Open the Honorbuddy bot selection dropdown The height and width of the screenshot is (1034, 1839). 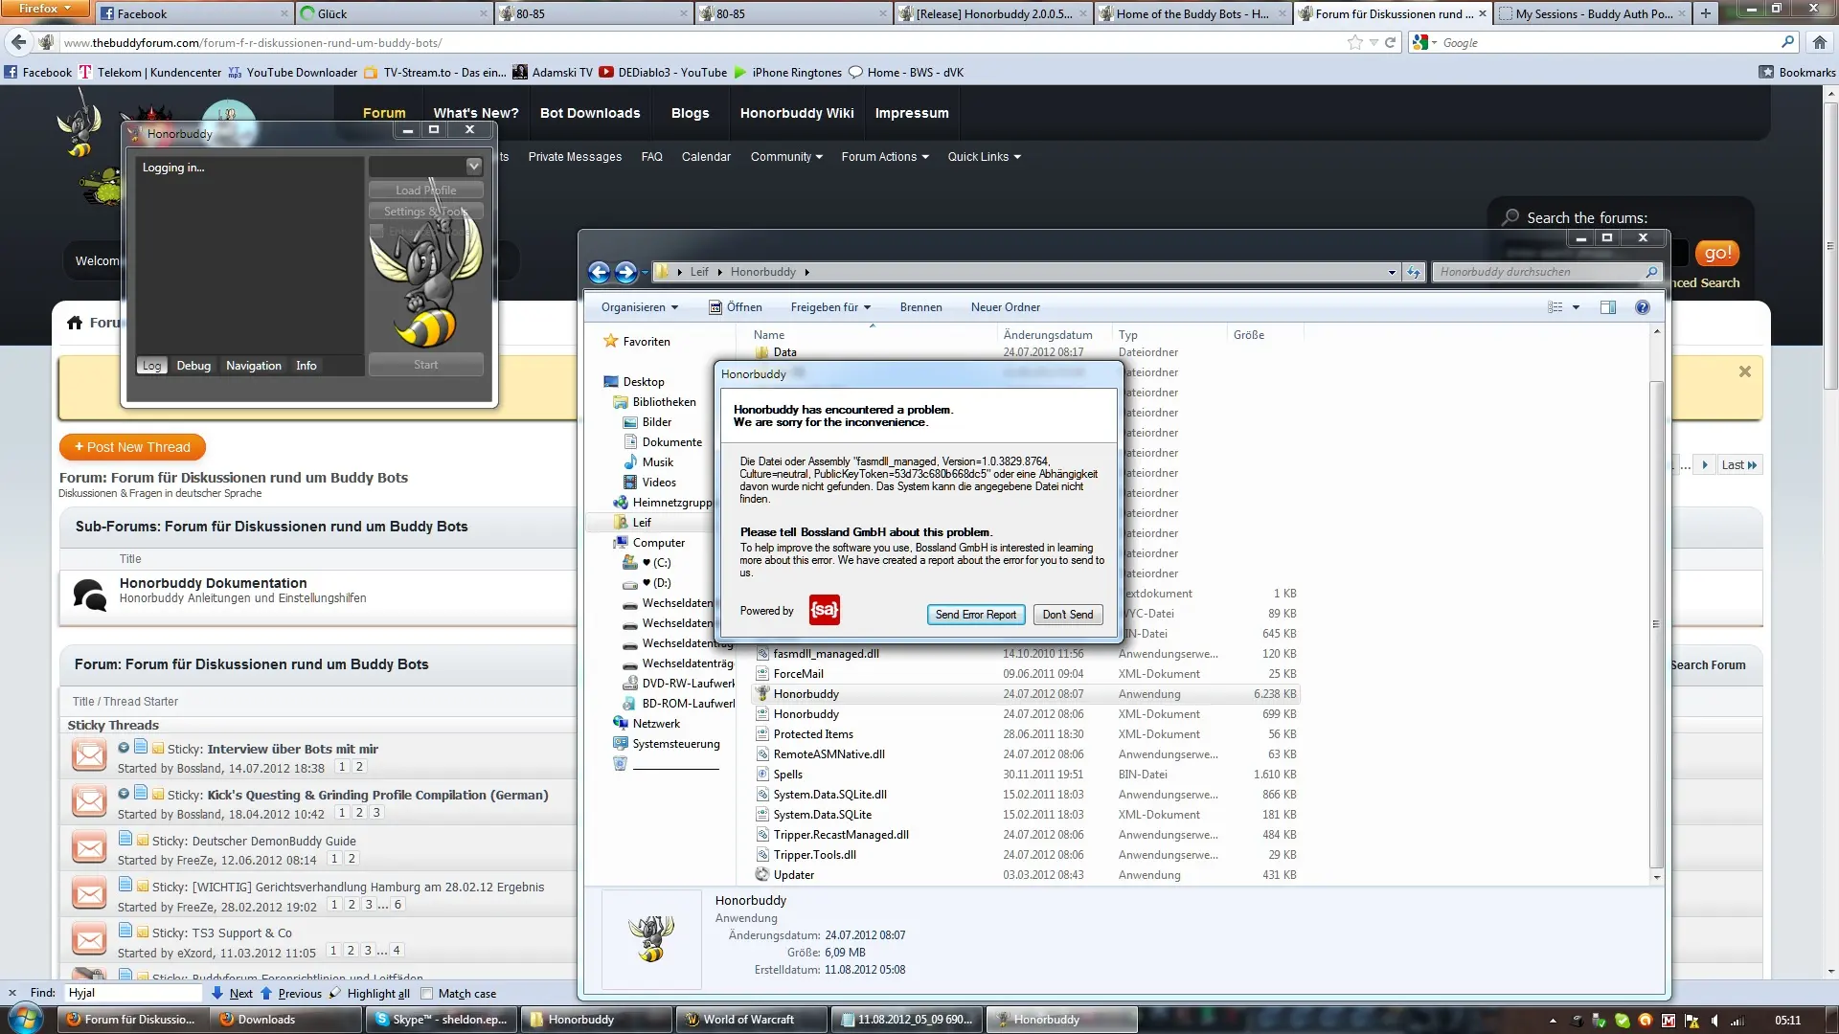(473, 167)
